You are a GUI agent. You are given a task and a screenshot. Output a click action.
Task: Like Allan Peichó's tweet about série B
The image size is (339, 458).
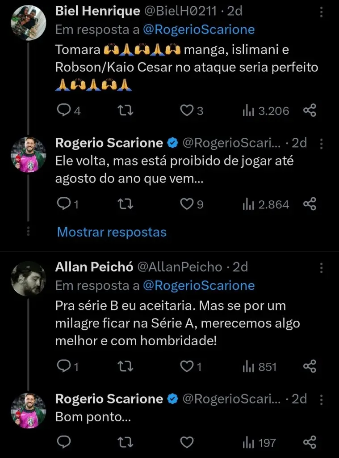click(x=187, y=367)
